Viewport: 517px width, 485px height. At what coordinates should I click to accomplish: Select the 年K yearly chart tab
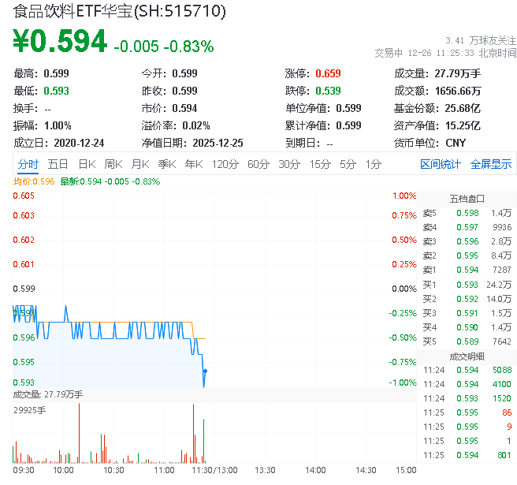coord(193,164)
